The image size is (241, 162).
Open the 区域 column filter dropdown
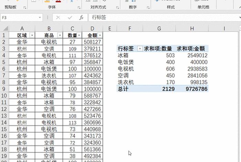(x=32, y=36)
